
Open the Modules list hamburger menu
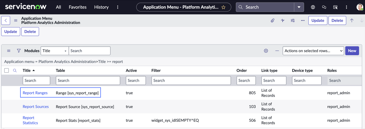pos(9,51)
